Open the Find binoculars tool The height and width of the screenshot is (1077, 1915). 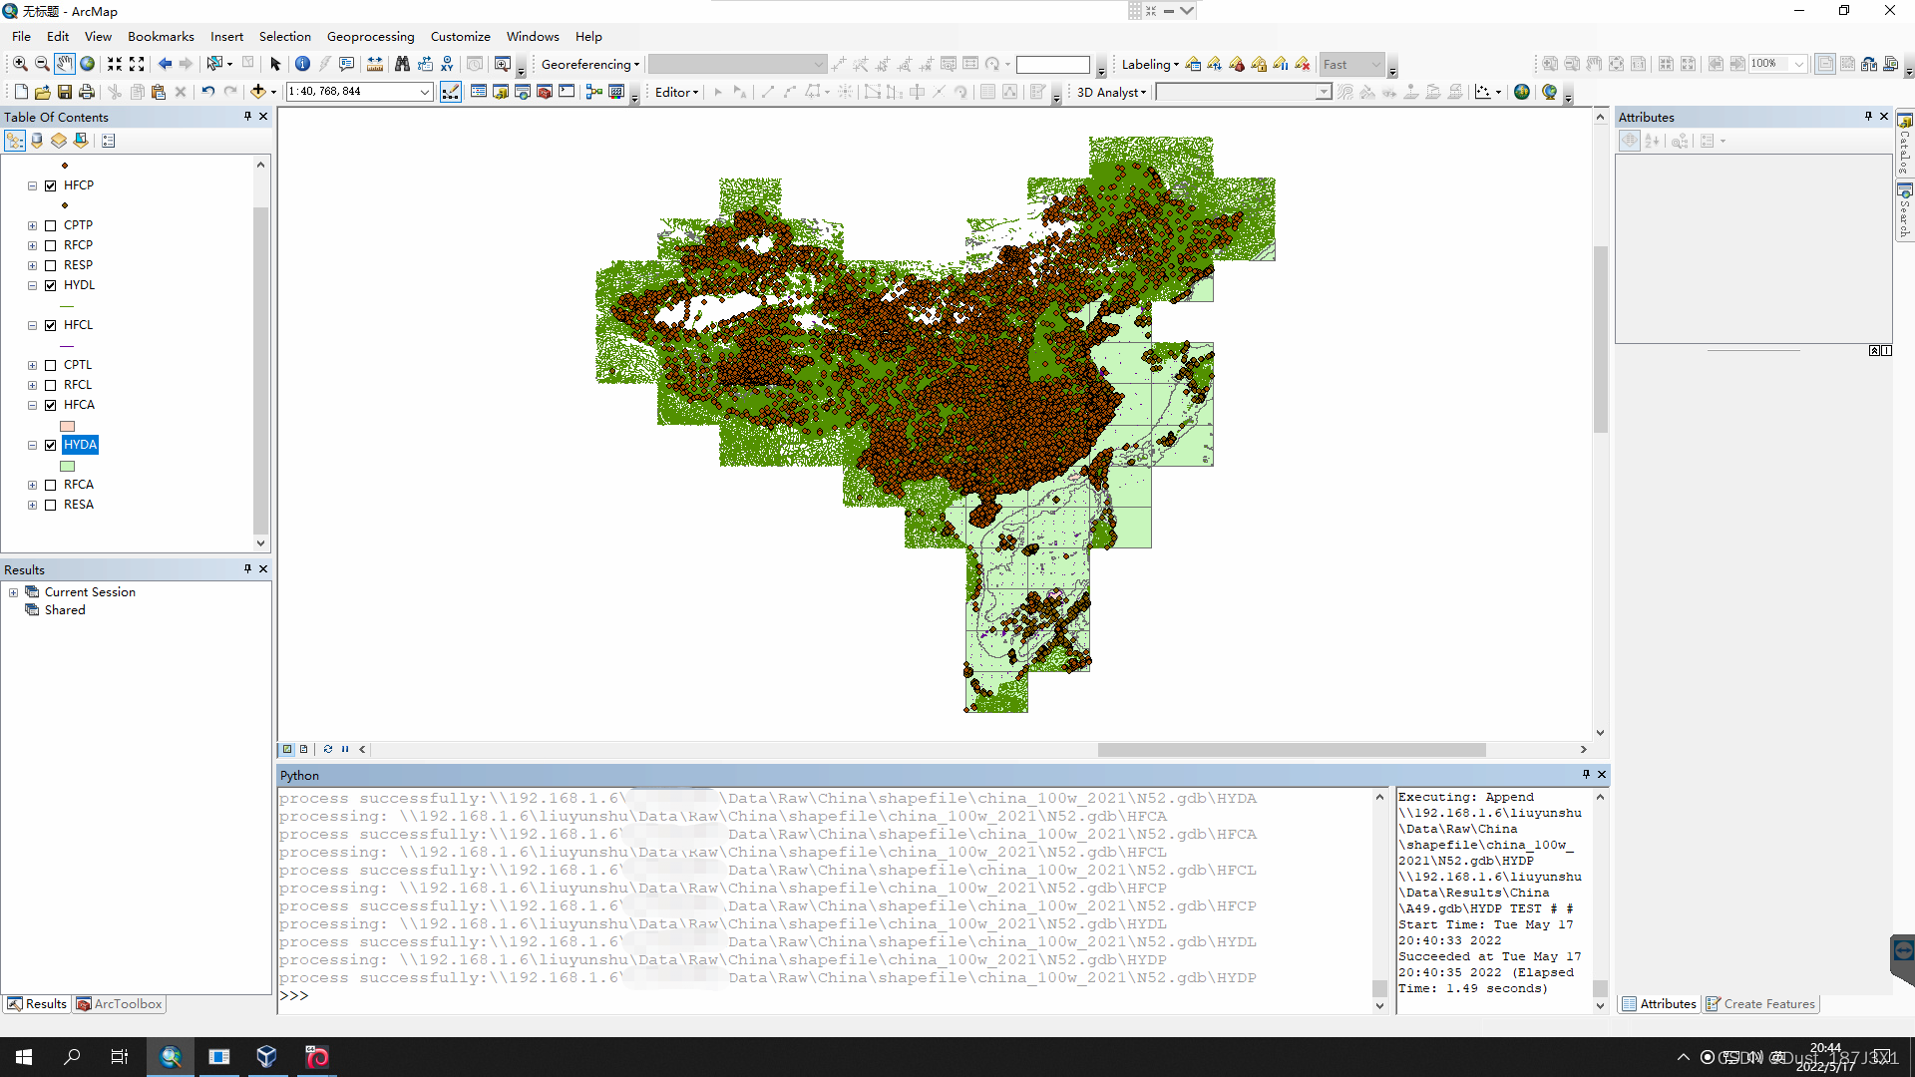tap(402, 64)
